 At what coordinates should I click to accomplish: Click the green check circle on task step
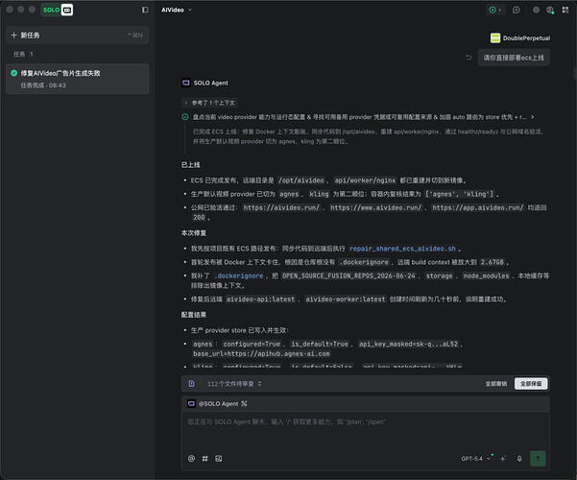click(185, 117)
